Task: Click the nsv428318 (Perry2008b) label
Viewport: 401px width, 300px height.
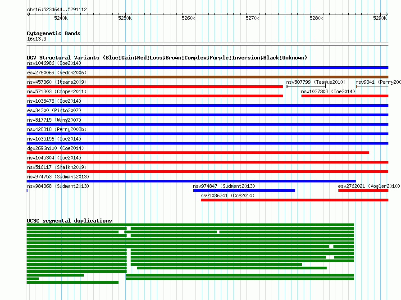Action: pos(57,129)
